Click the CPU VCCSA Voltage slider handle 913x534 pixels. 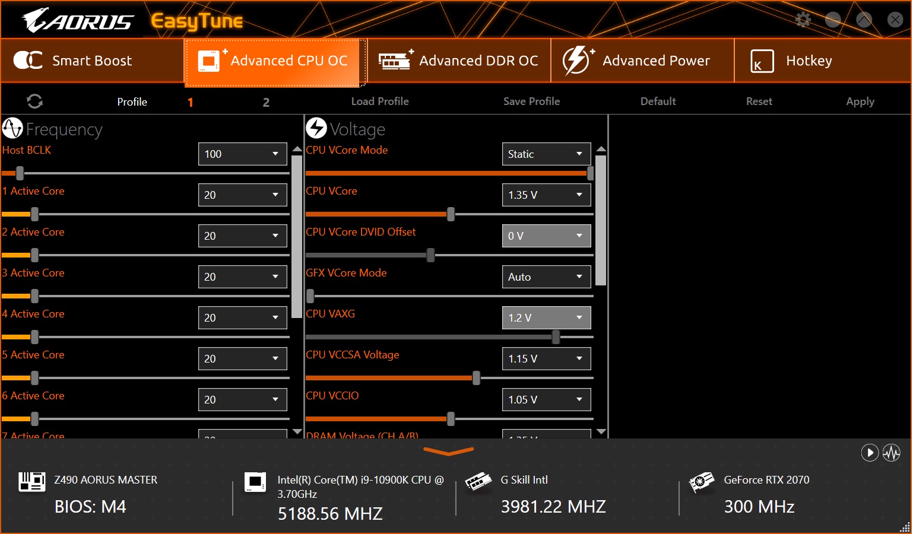click(476, 378)
